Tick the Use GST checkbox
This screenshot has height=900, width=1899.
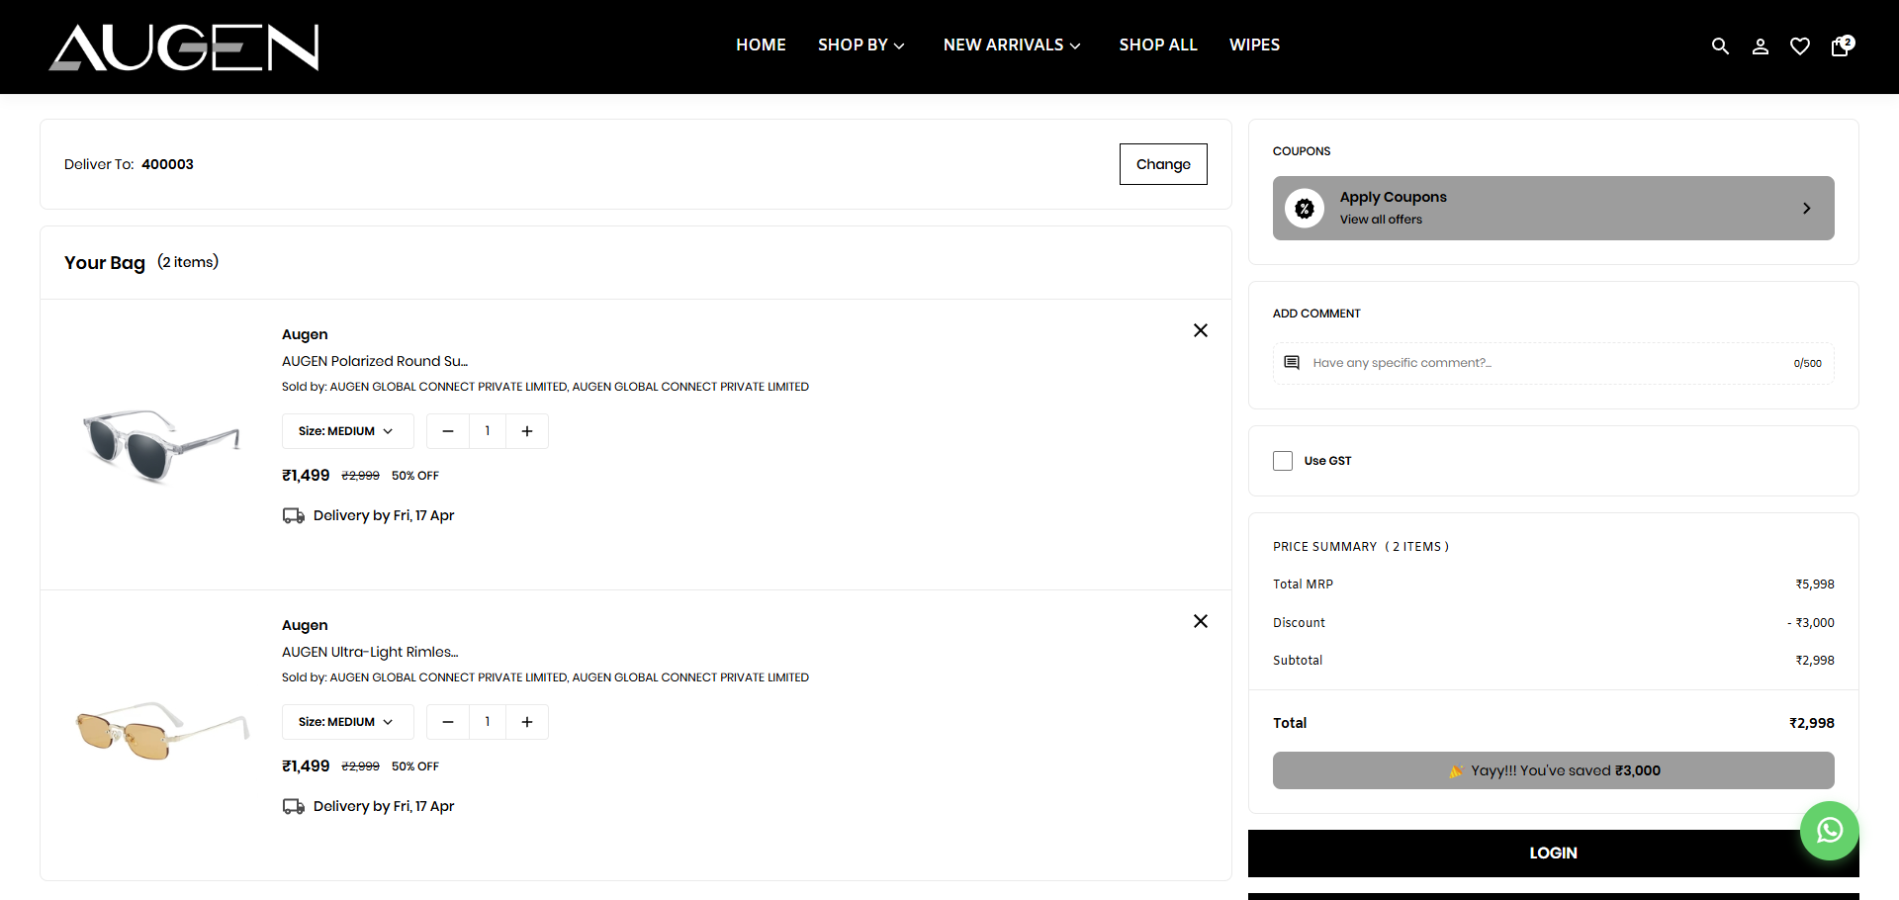point(1283,461)
